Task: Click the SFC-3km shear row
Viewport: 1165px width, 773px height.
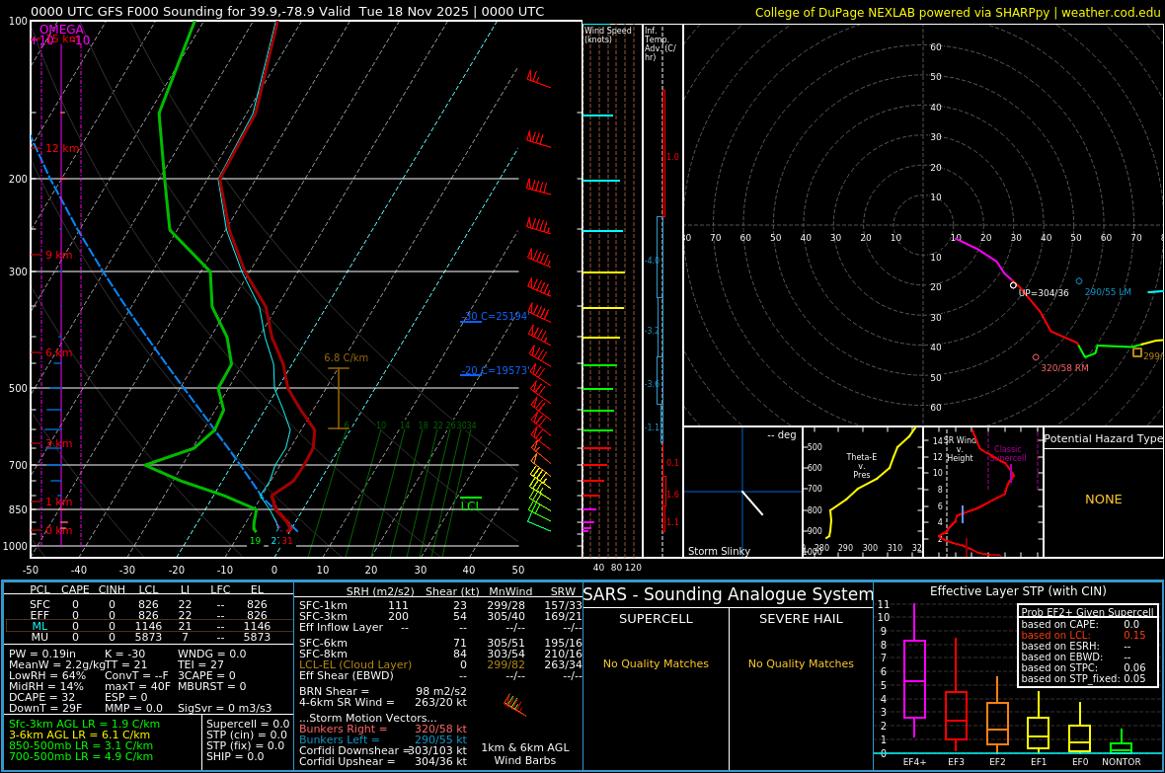Action: [440, 616]
